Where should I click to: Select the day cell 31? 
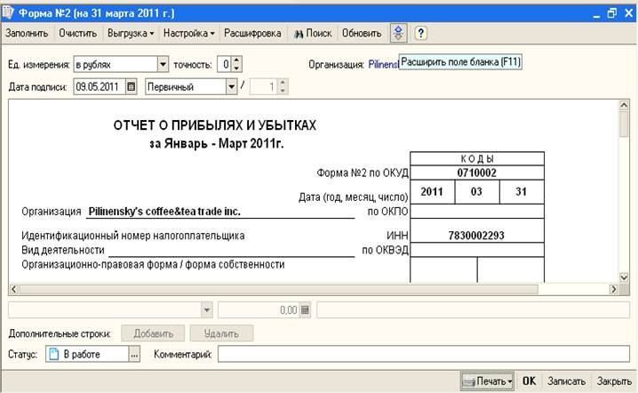tap(522, 191)
